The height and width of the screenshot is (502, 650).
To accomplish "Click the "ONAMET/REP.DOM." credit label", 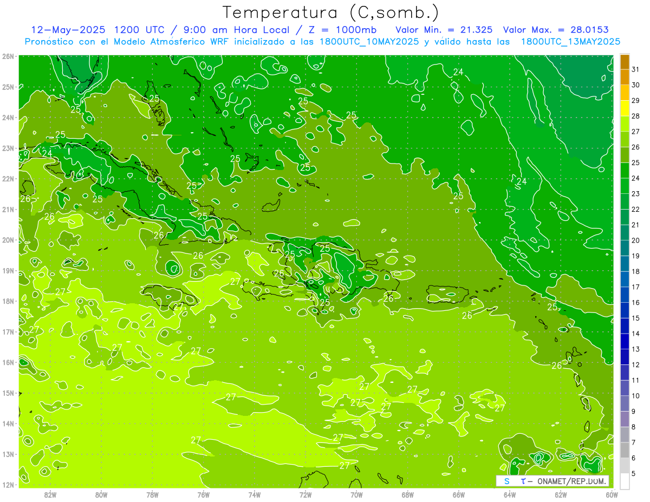I will coord(571,481).
